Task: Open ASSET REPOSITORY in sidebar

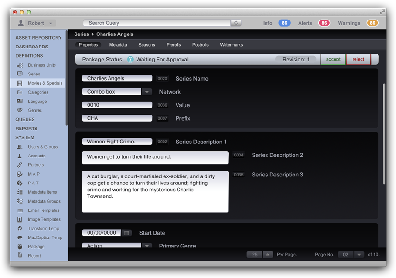Action: point(38,38)
